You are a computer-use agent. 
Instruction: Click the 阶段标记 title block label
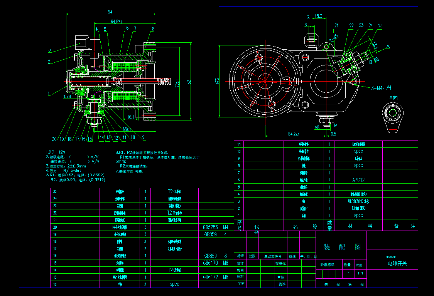pos(328,265)
